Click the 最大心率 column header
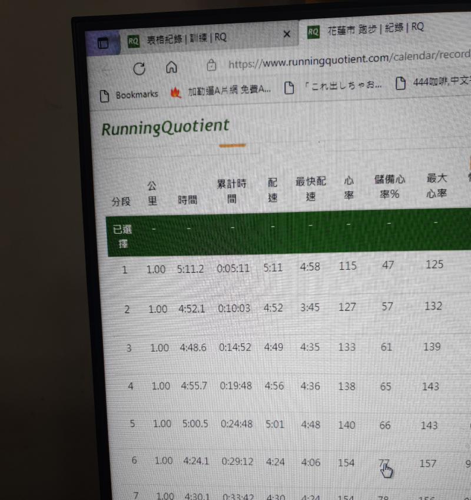 (x=437, y=186)
